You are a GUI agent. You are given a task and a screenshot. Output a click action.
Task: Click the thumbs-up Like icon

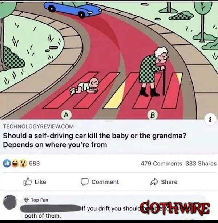[x=27, y=182]
